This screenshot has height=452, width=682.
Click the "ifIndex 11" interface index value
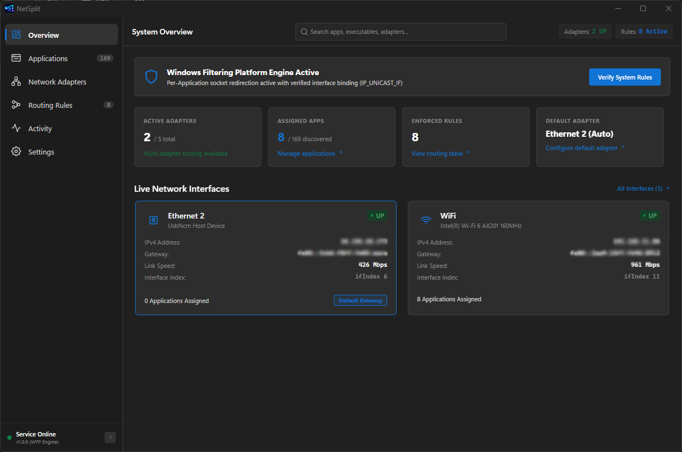pos(642,277)
